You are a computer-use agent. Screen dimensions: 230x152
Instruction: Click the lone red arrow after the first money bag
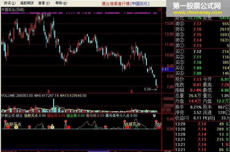click(x=29, y=127)
